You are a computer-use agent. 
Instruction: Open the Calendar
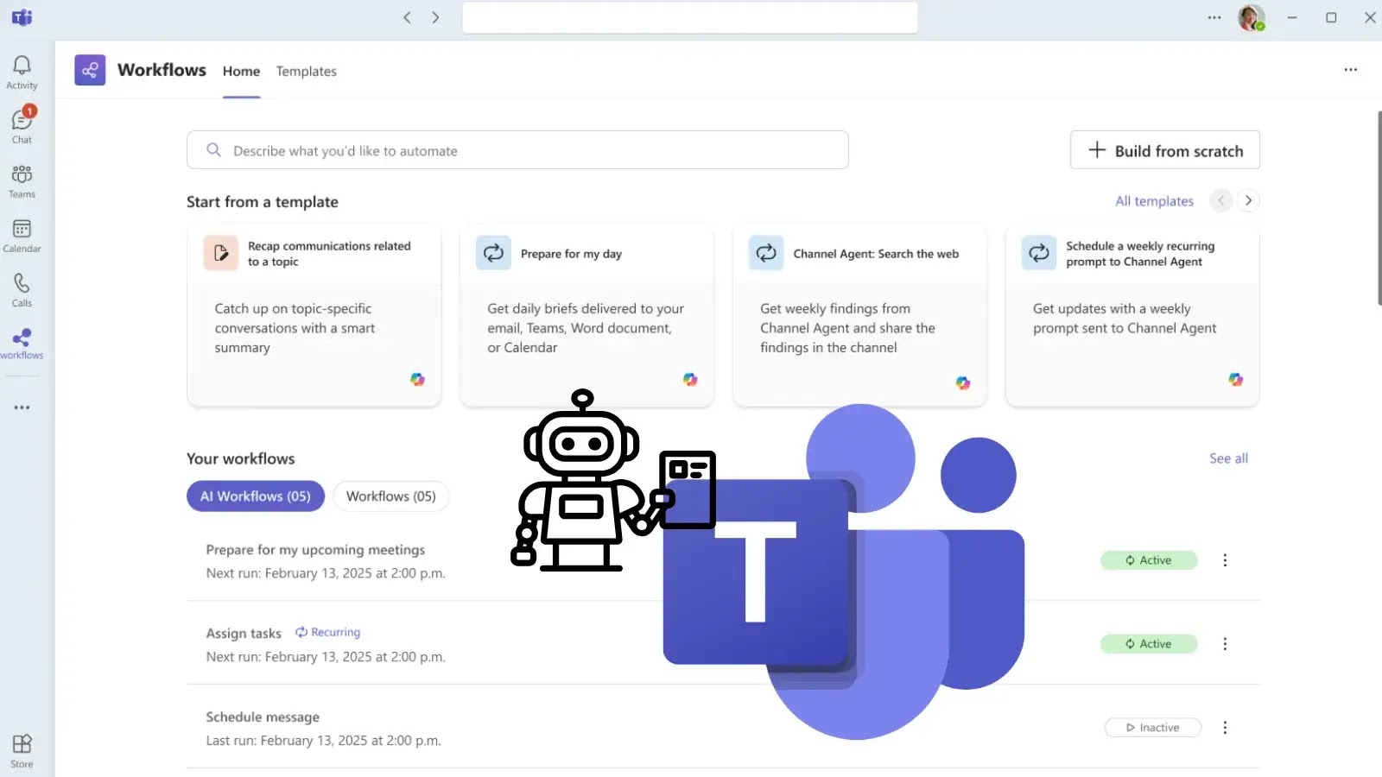[x=22, y=235]
